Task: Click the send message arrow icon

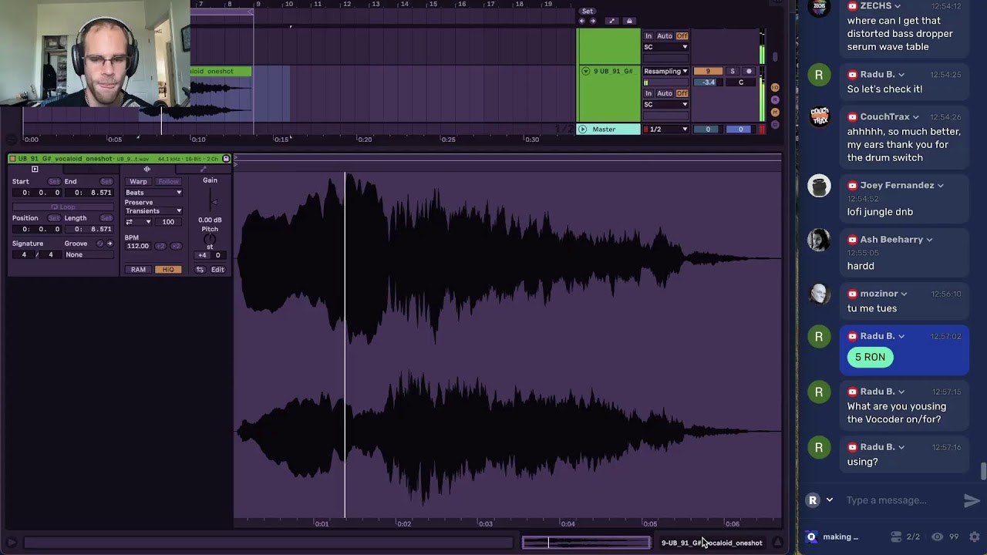Action: tap(972, 500)
